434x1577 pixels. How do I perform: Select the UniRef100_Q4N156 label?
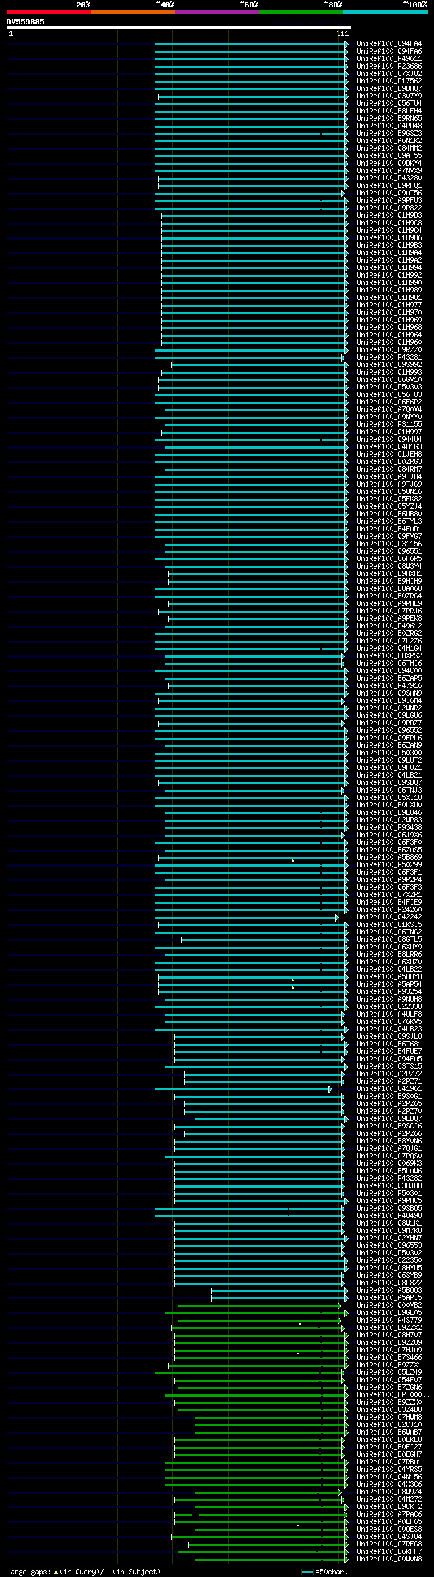coord(389,1477)
